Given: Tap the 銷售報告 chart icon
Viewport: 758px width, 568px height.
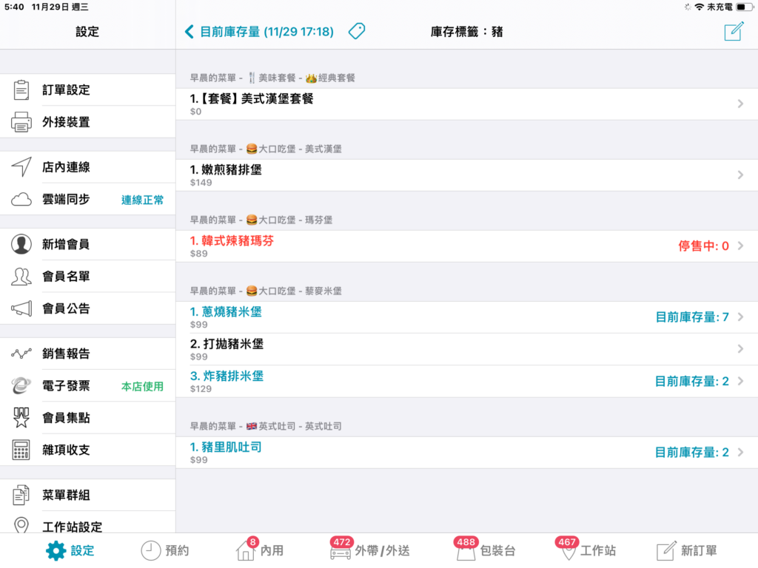Looking at the screenshot, I should 21,354.
